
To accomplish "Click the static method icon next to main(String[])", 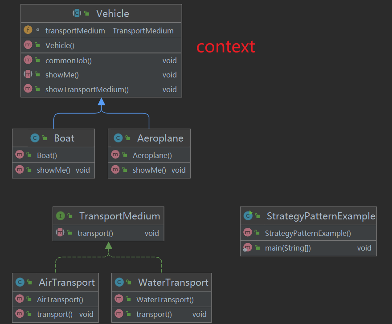I will [248, 247].
